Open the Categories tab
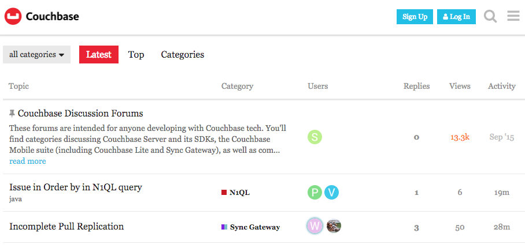The height and width of the screenshot is (248, 525). pyautogui.click(x=183, y=55)
